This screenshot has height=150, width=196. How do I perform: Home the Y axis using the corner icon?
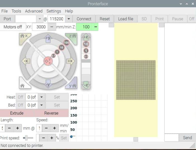[72, 85]
